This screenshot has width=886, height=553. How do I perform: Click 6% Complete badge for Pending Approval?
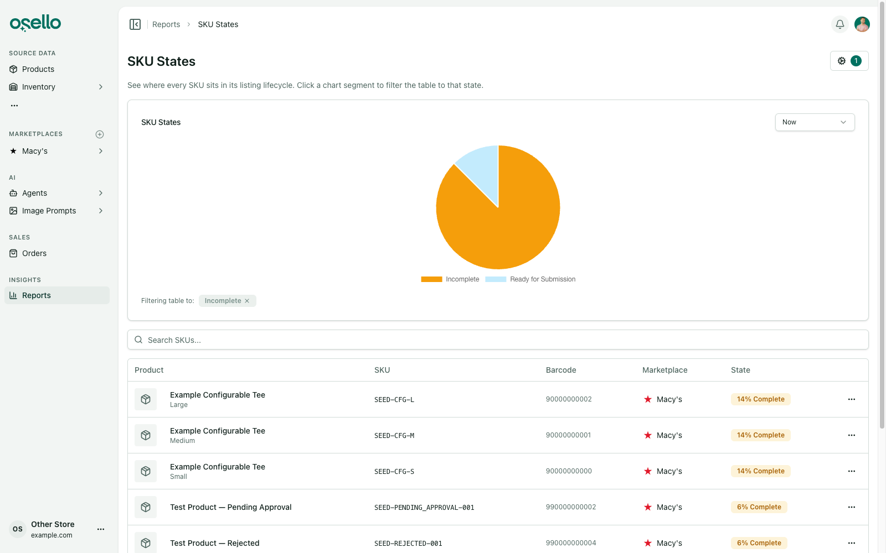pos(759,507)
